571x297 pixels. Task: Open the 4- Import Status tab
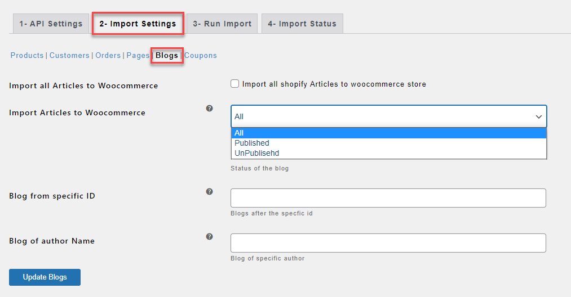(x=302, y=24)
